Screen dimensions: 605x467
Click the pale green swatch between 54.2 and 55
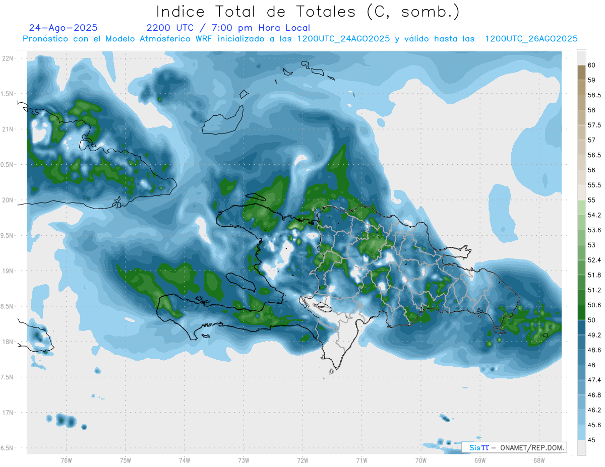(x=581, y=208)
